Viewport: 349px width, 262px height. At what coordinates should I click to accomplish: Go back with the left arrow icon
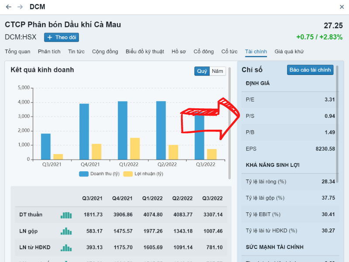tap(8, 7)
